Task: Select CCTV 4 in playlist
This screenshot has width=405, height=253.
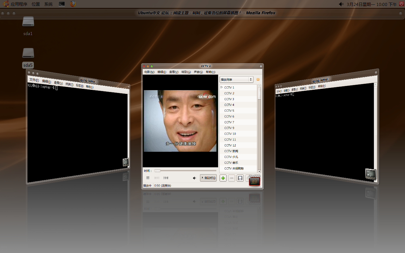Action: click(239, 105)
